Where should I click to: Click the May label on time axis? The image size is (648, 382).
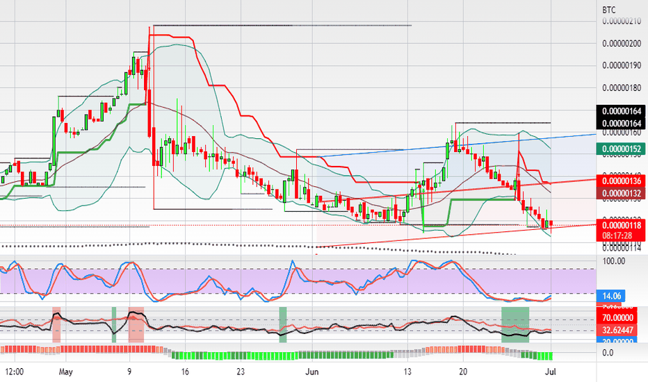tap(66, 372)
